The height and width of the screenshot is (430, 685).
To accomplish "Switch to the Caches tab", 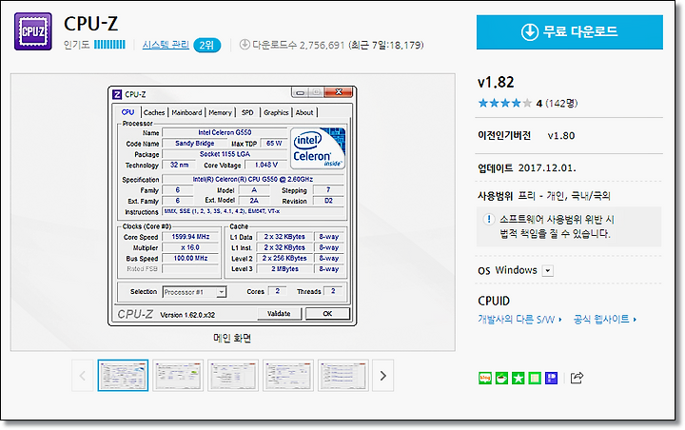I will click(x=154, y=112).
